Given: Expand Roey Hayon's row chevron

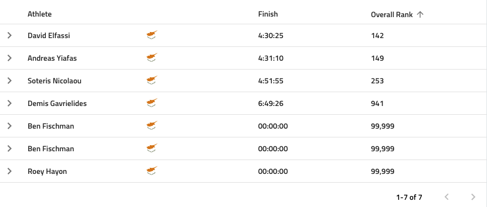Looking at the screenshot, I should coord(9,171).
